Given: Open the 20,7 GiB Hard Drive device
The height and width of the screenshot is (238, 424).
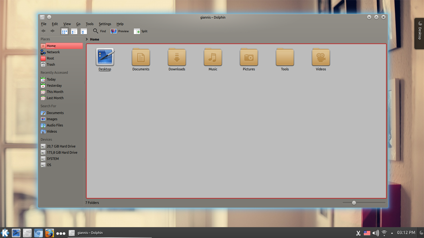Looking at the screenshot, I should tap(61, 146).
